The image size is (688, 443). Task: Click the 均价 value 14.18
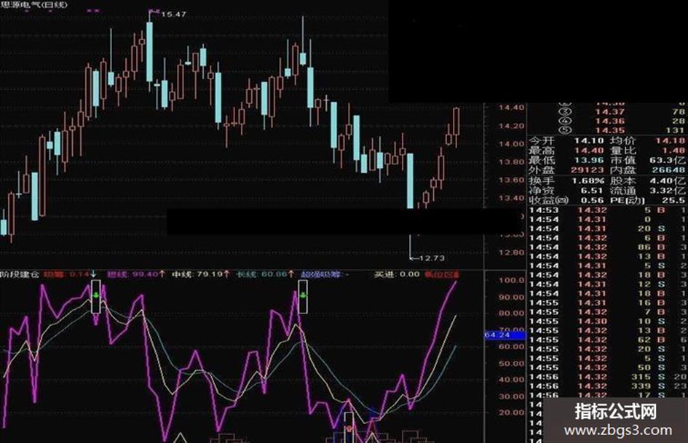click(x=670, y=141)
